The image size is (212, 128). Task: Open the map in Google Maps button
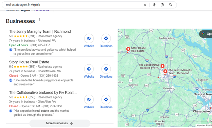[x=206, y=34]
